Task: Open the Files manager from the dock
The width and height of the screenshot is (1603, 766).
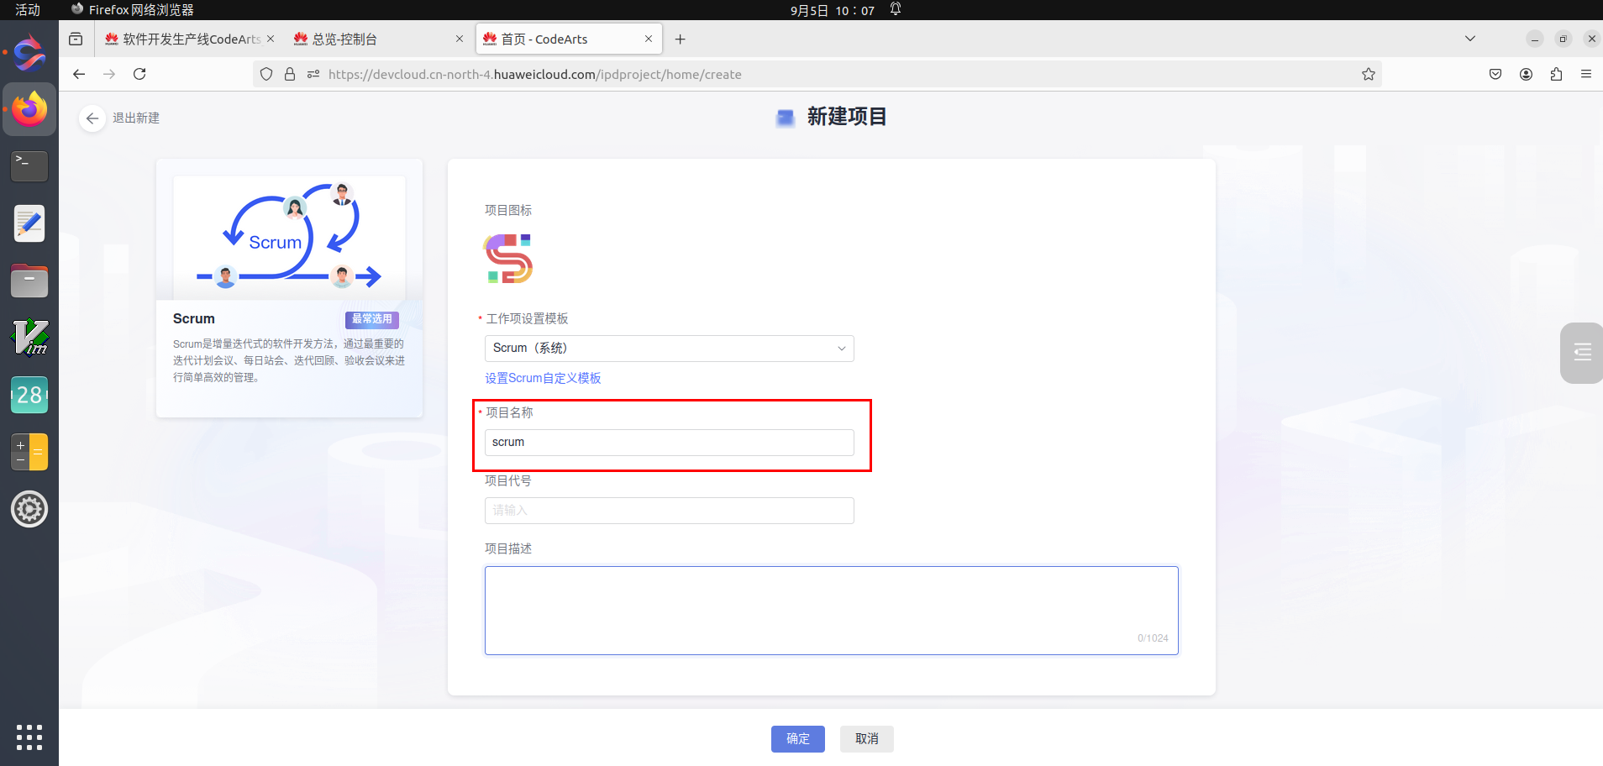Action: 29,281
